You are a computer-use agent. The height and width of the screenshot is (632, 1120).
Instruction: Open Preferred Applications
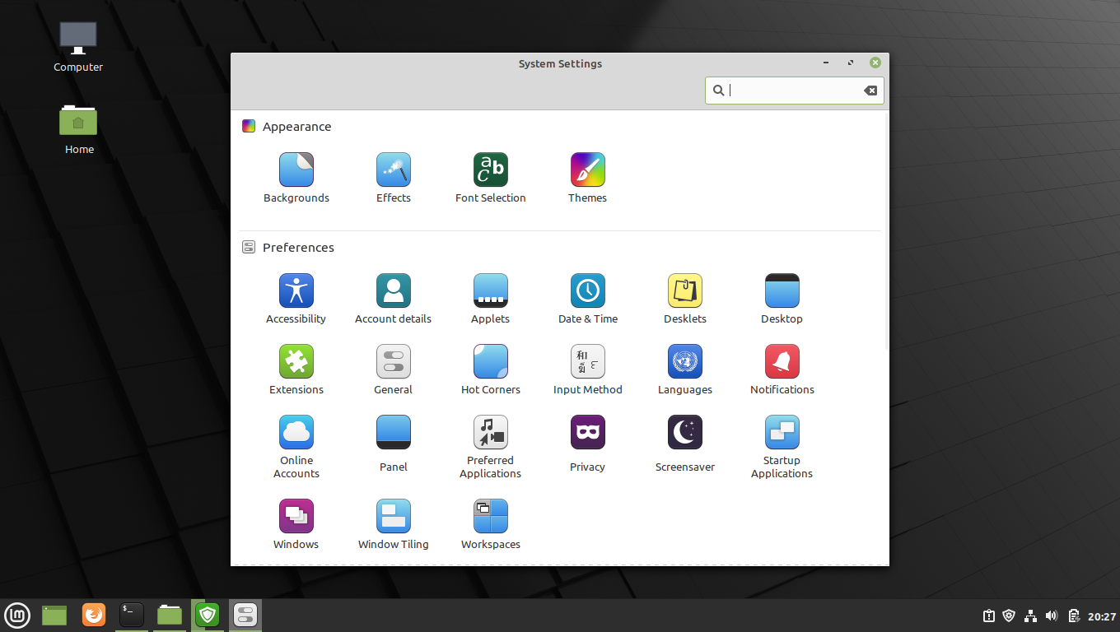[491, 447]
